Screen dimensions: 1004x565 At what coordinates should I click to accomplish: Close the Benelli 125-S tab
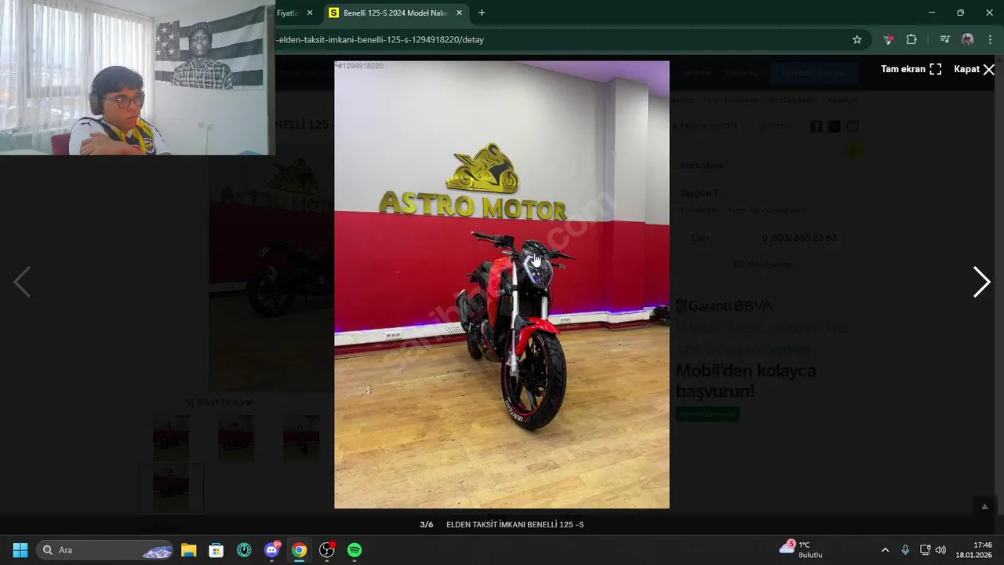(x=459, y=13)
